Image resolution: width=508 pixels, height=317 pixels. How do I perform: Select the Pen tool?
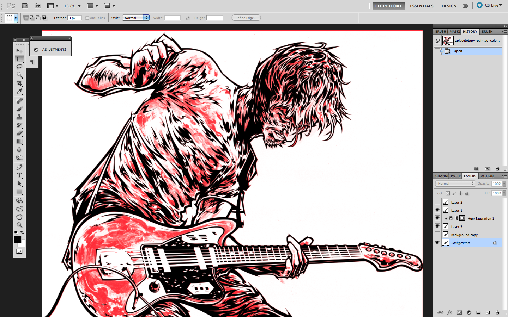point(19,167)
